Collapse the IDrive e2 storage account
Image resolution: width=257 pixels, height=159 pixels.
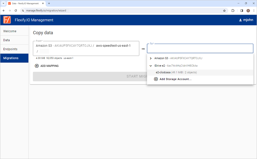(150, 66)
